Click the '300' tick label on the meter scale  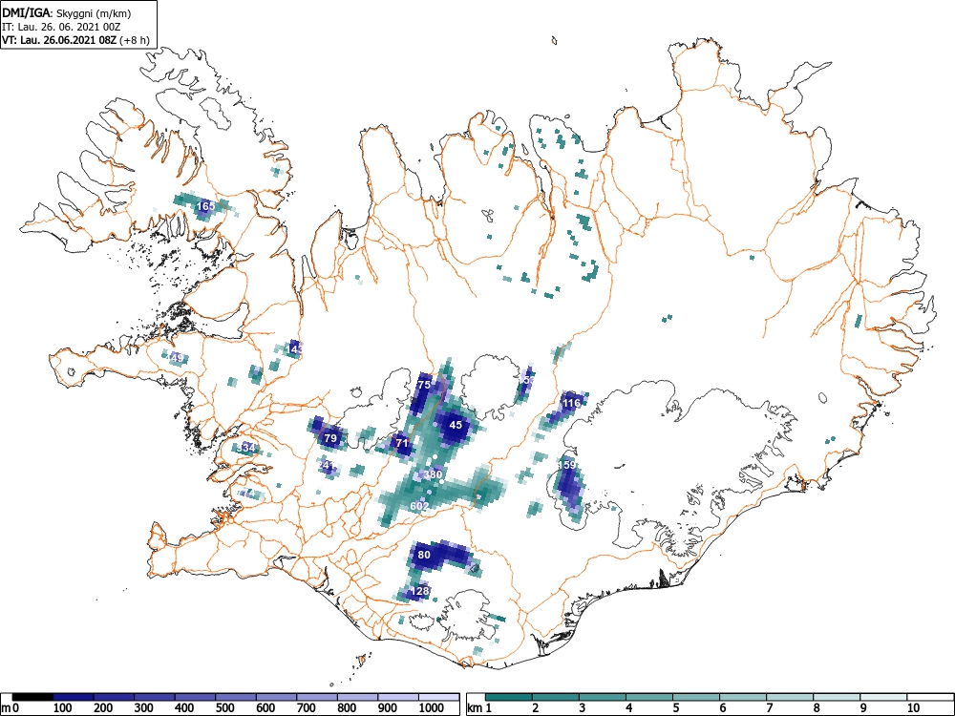(x=144, y=707)
